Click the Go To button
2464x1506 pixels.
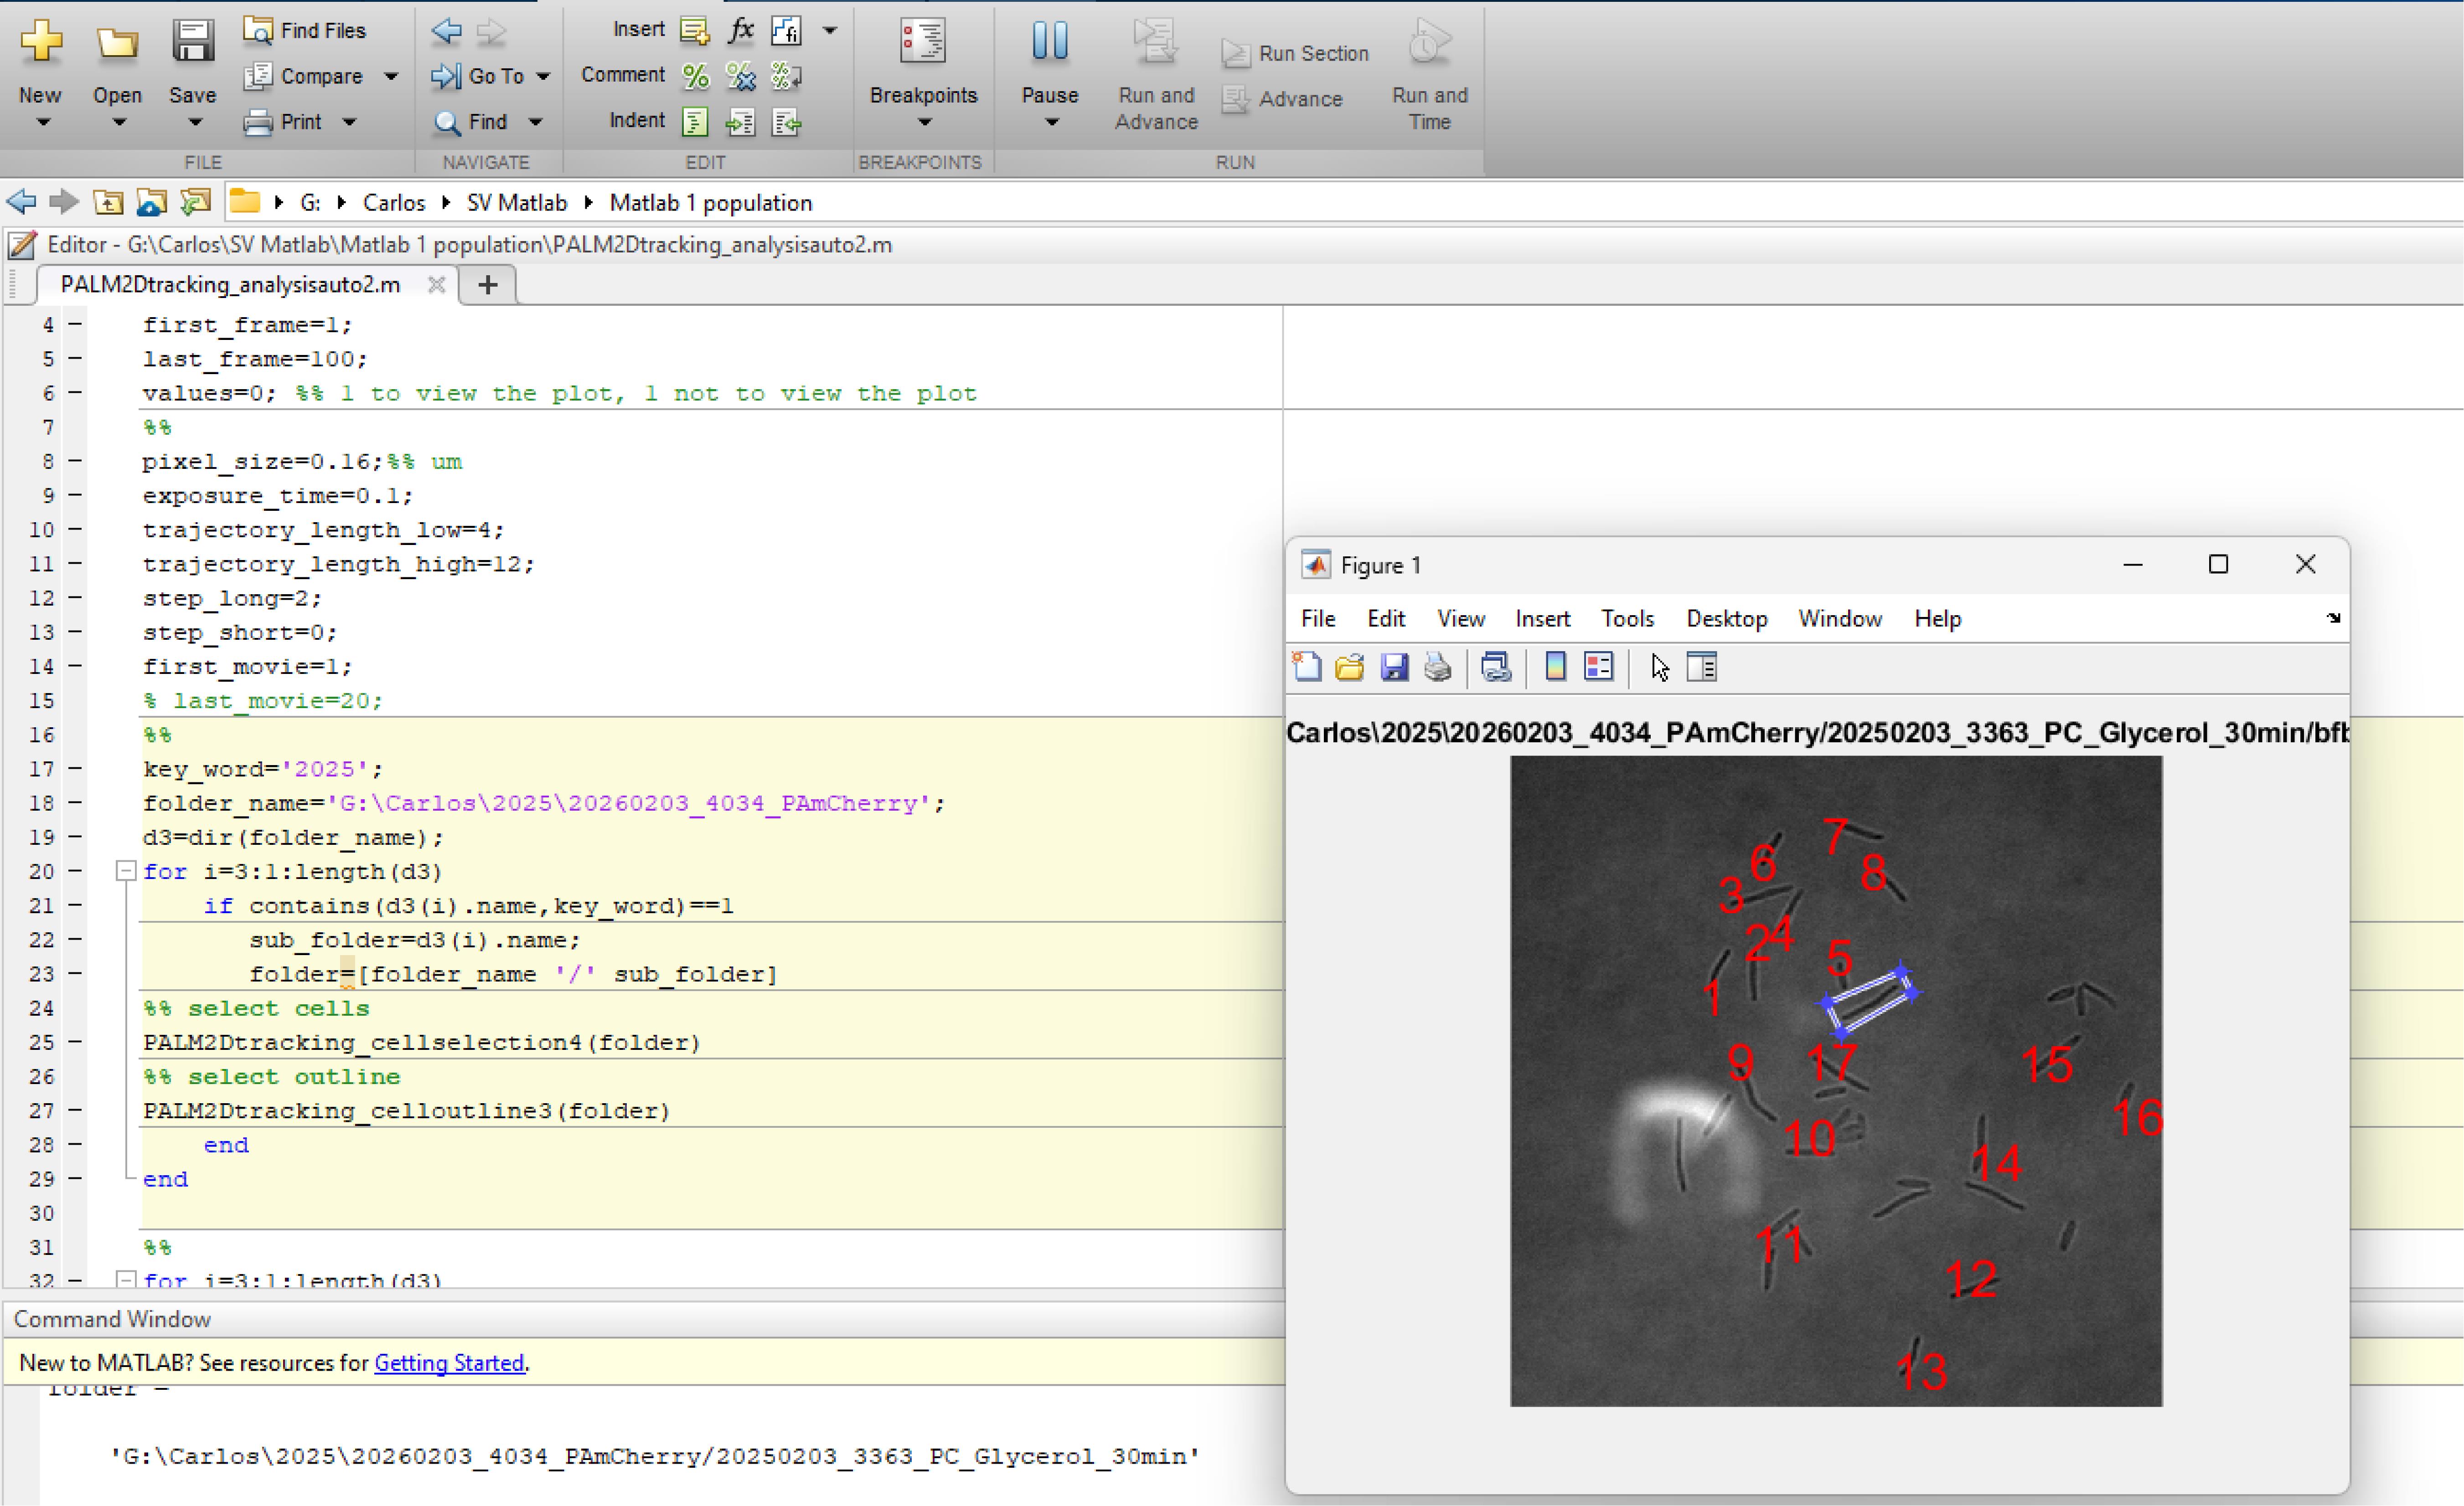coord(478,76)
